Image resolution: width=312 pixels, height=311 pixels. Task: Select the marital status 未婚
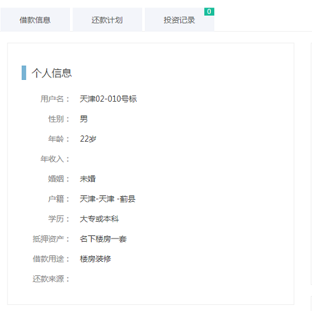87,179
